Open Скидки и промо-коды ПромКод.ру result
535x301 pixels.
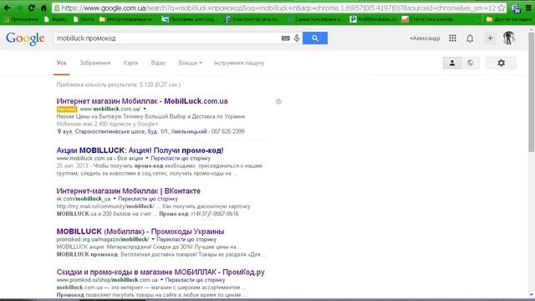point(160,272)
